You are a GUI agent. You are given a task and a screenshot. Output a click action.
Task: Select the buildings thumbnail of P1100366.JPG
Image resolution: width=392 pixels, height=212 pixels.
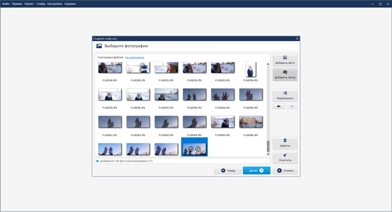pos(251,122)
